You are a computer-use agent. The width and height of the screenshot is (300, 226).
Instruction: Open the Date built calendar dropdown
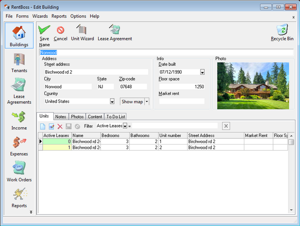click(202, 72)
